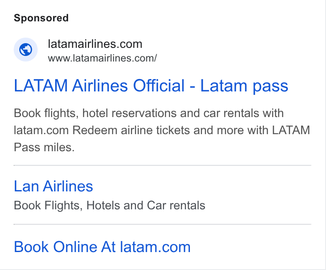Viewport: 326px width, 270px height.
Task: Select the Lan Airlines sitelink
Action: tap(53, 186)
